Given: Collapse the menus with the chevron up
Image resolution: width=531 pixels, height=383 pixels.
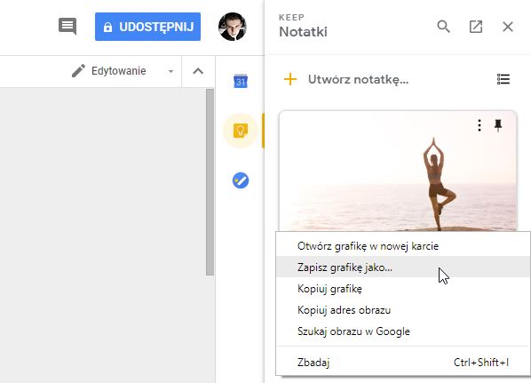Looking at the screenshot, I should click(198, 71).
